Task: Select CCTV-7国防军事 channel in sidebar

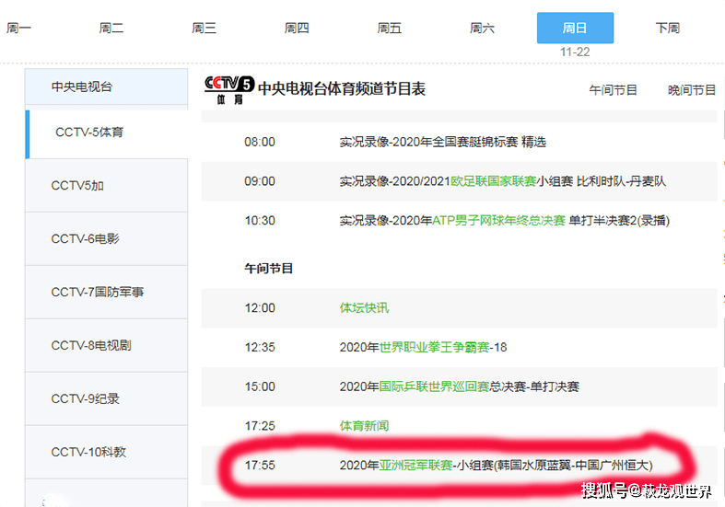Action: 106,292
